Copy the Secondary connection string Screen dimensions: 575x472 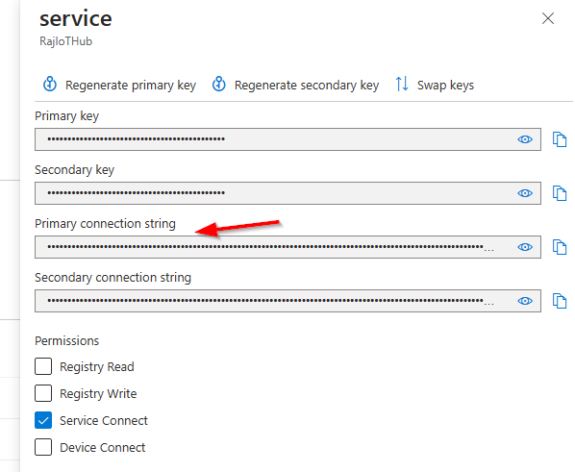(560, 301)
